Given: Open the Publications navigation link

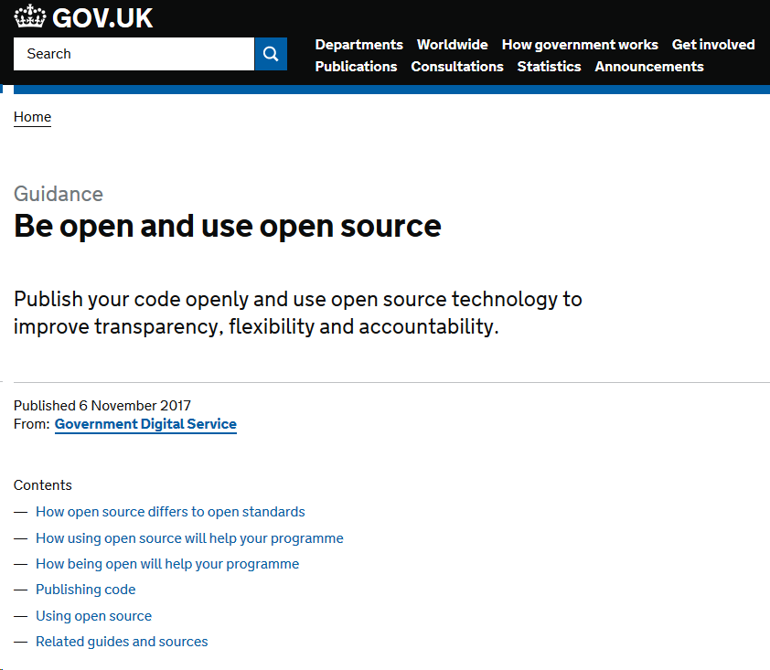Looking at the screenshot, I should coord(356,66).
